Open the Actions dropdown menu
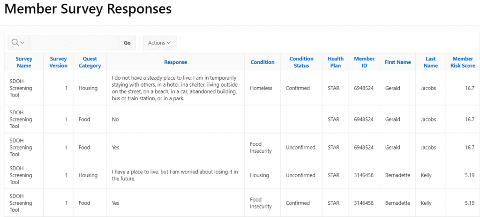 pyautogui.click(x=159, y=43)
